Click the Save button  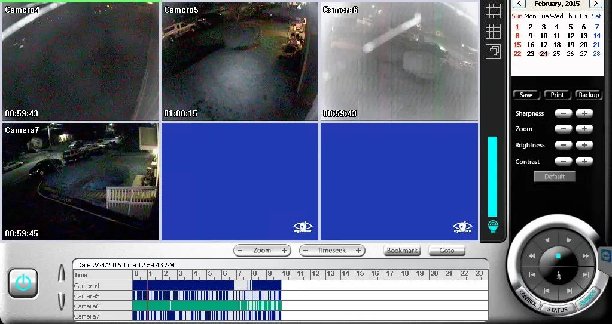click(526, 95)
